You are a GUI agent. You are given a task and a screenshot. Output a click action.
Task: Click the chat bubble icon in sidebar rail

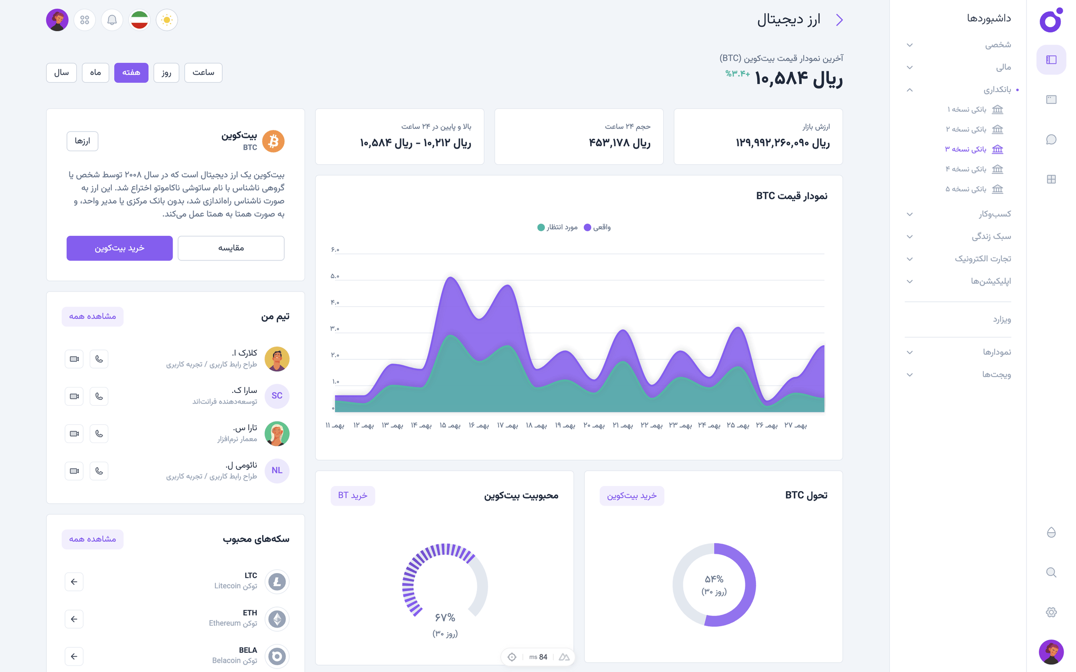point(1051,139)
